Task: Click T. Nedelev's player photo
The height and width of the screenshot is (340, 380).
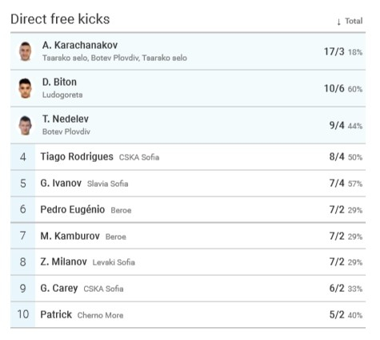Action: coord(26,125)
